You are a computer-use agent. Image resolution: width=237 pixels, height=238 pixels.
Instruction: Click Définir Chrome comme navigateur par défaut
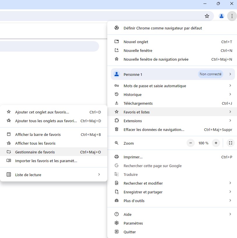[163, 28]
